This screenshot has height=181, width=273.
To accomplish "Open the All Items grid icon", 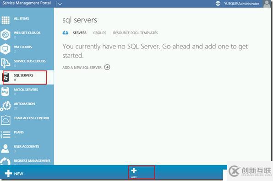I will coord(5,20).
